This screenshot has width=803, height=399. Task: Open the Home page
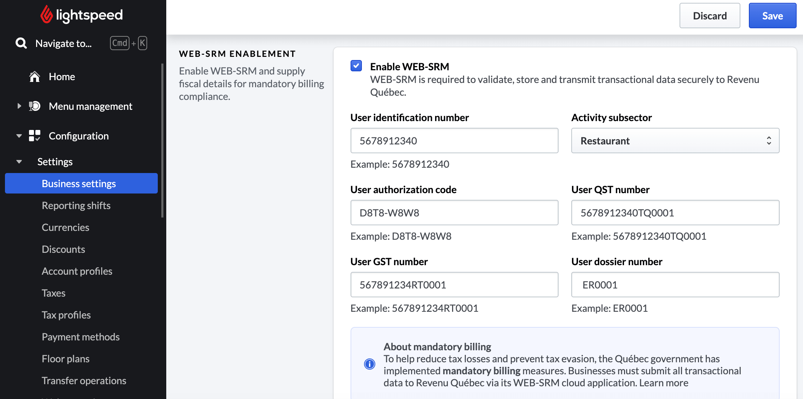coord(62,77)
